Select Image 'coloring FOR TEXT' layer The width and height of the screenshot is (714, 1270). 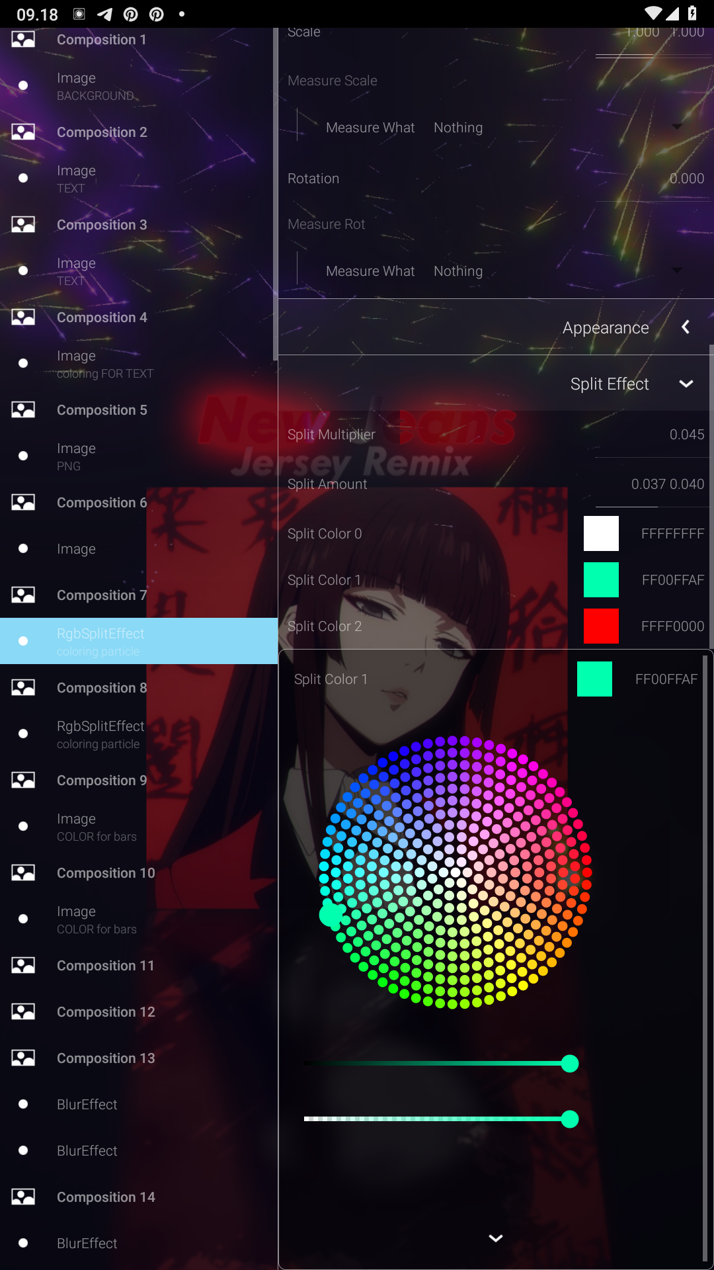[138, 364]
